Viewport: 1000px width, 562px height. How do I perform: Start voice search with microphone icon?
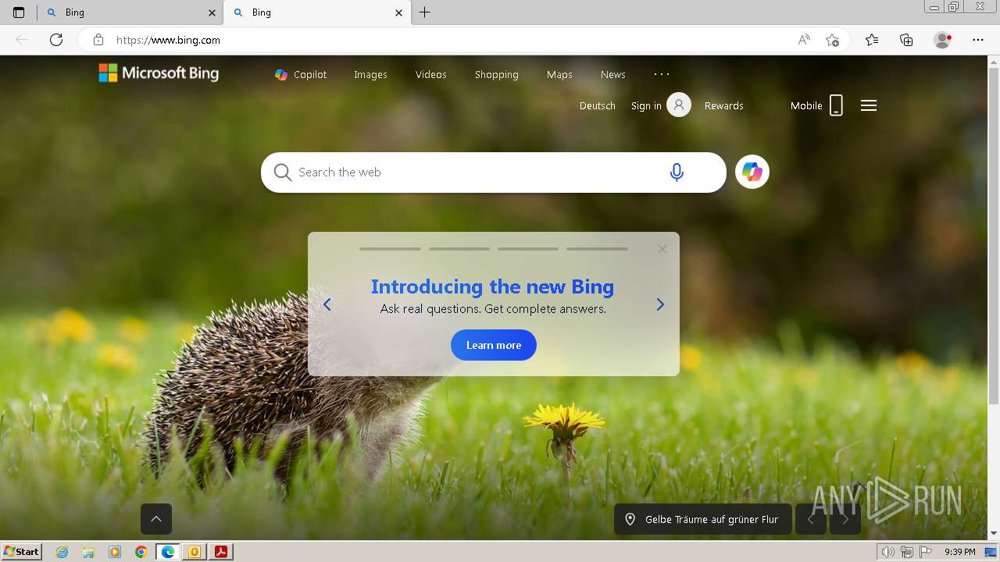[677, 173]
